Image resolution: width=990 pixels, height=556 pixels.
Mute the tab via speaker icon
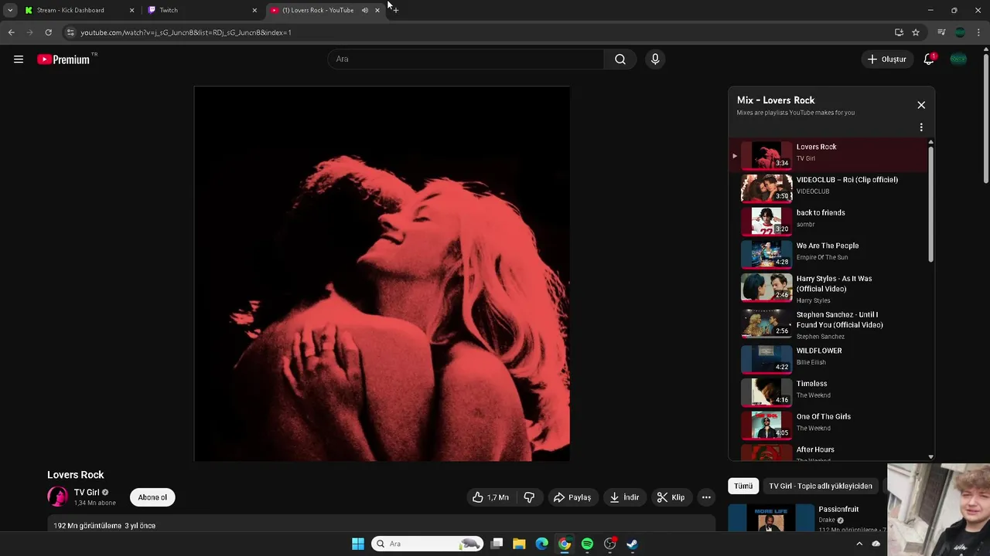365,10
